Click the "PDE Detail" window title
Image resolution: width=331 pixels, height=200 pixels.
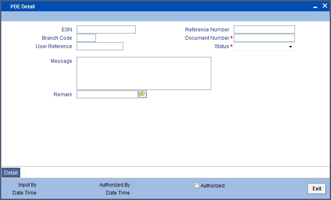coord(23,7)
